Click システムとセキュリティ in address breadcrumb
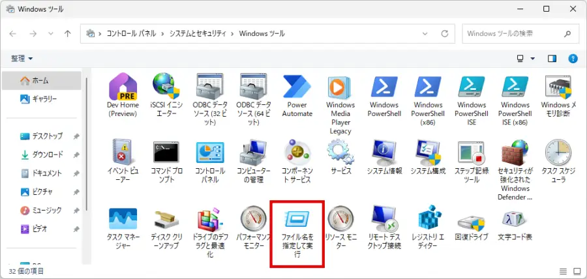Screen dimensions: 587x279 tap(198, 34)
